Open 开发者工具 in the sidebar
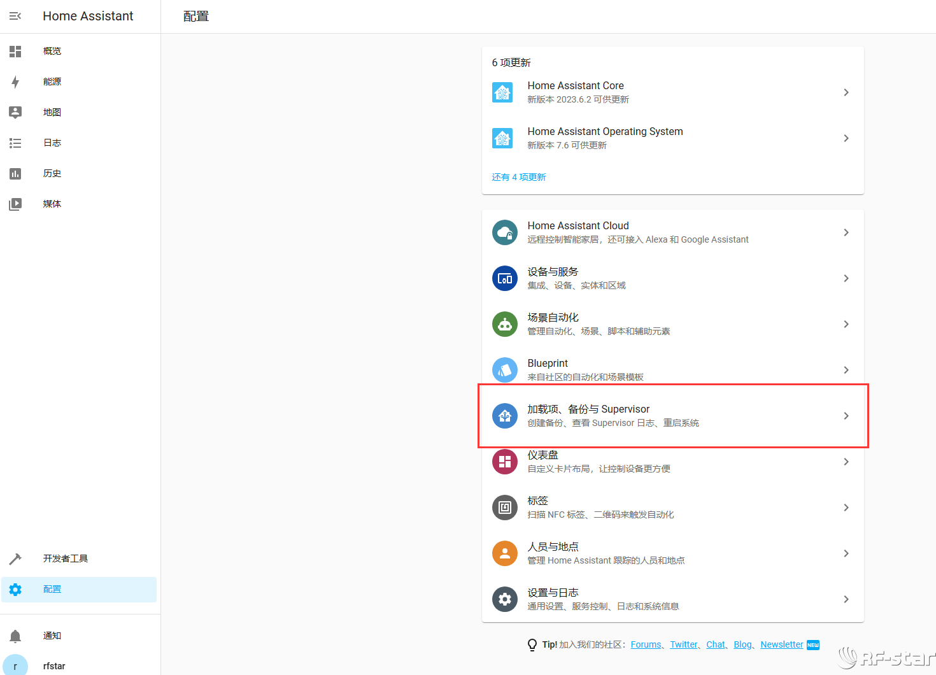This screenshot has height=675, width=936. (79, 558)
